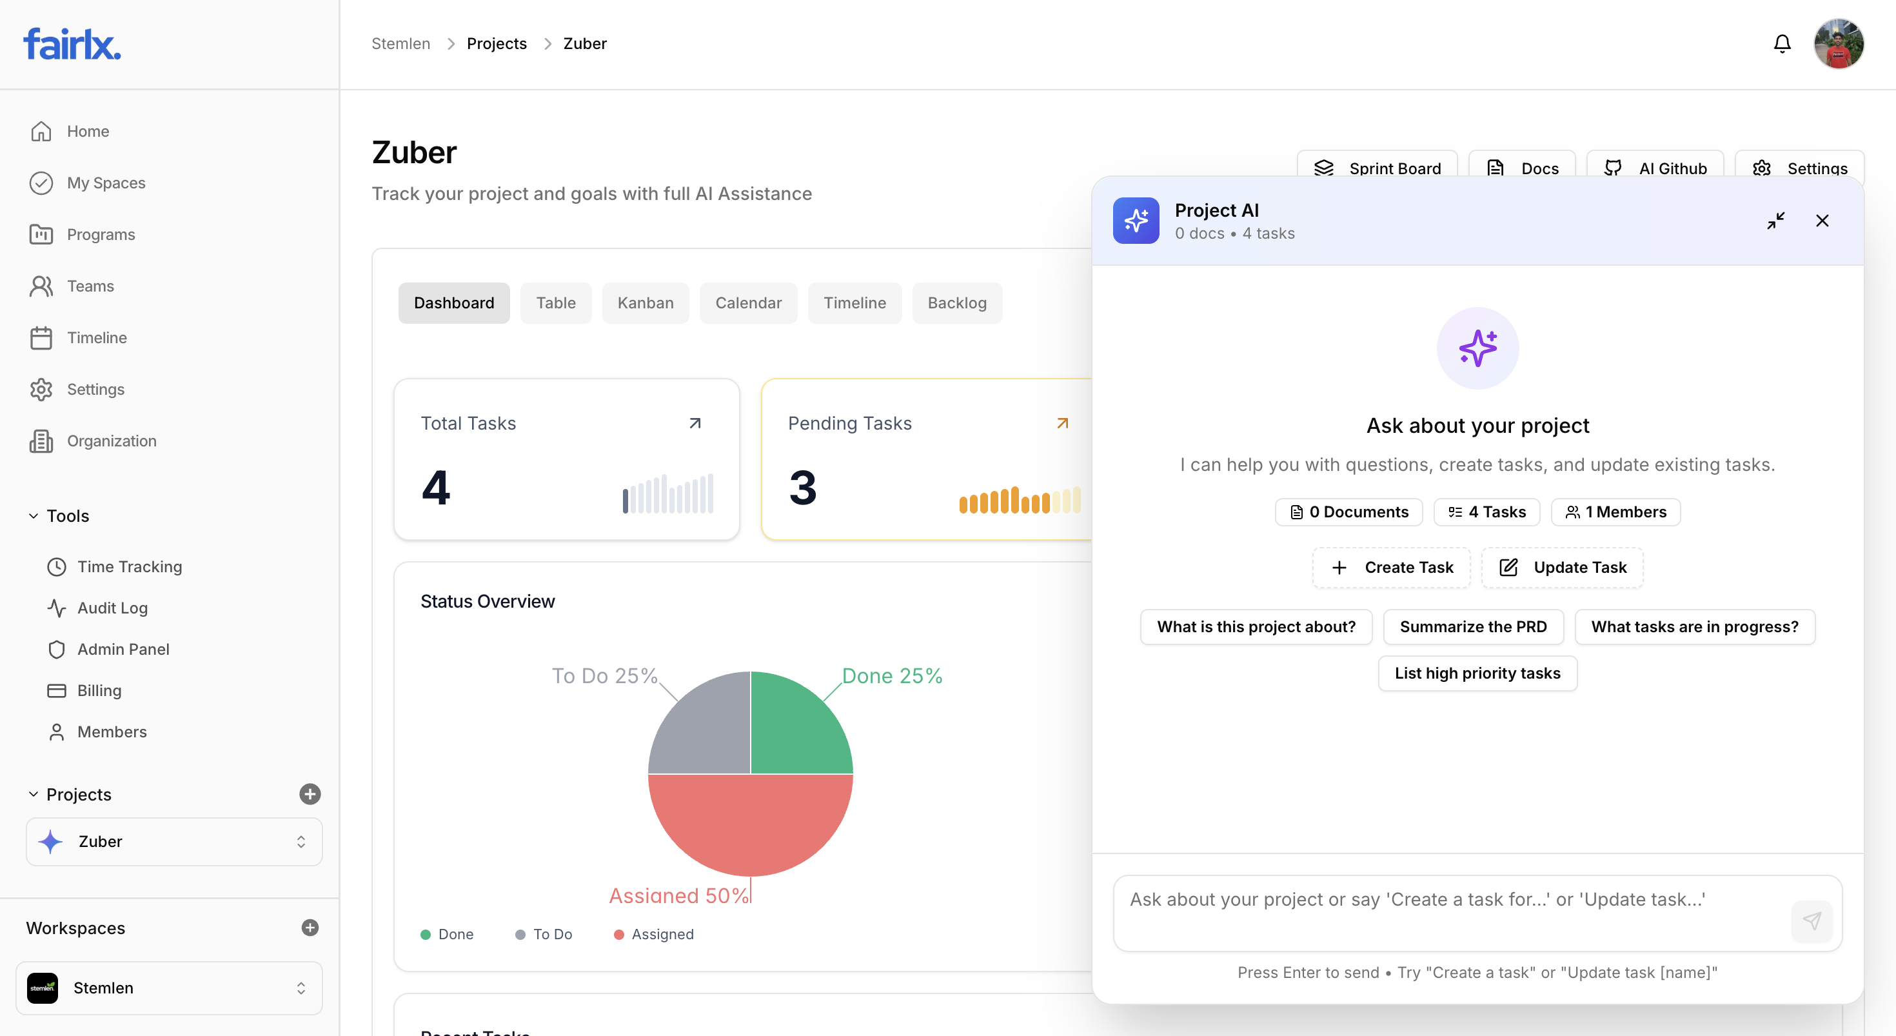Image resolution: width=1896 pixels, height=1036 pixels.
Task: Ask 'Summarize the PRD' suggestion
Action: pos(1474,626)
